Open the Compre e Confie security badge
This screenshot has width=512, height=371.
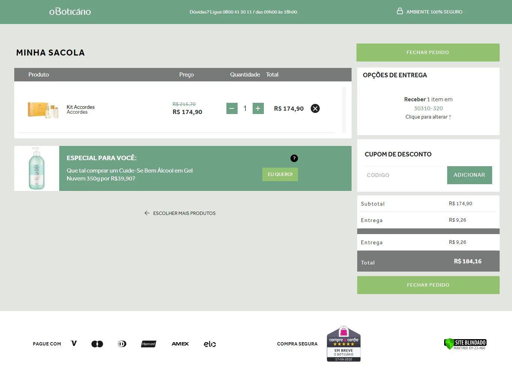click(344, 344)
